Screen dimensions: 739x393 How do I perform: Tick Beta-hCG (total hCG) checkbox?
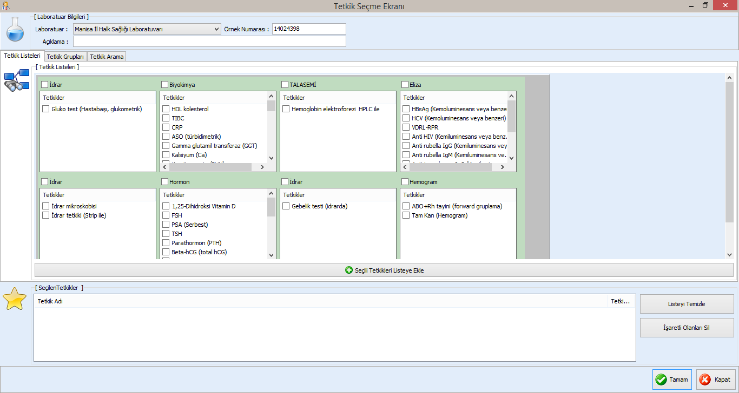[x=166, y=252]
